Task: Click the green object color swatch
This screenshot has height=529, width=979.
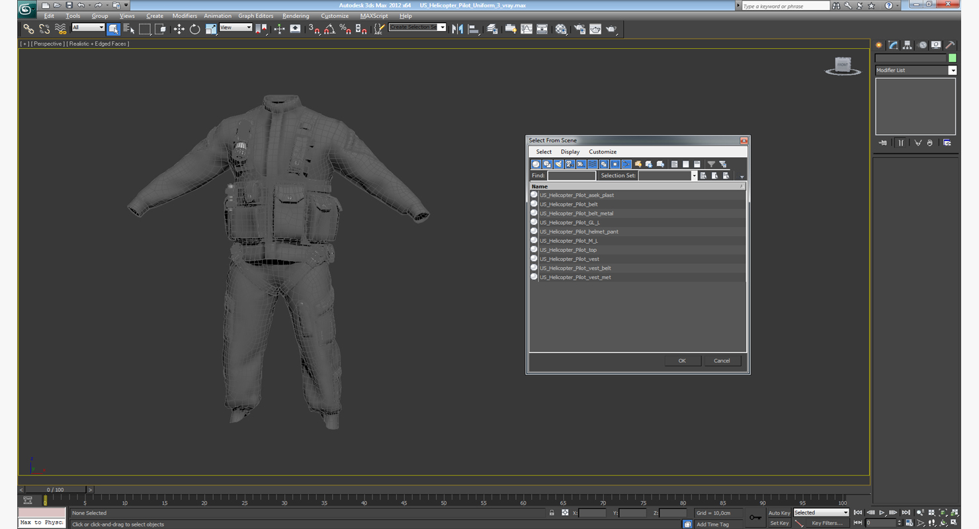Action: click(953, 58)
